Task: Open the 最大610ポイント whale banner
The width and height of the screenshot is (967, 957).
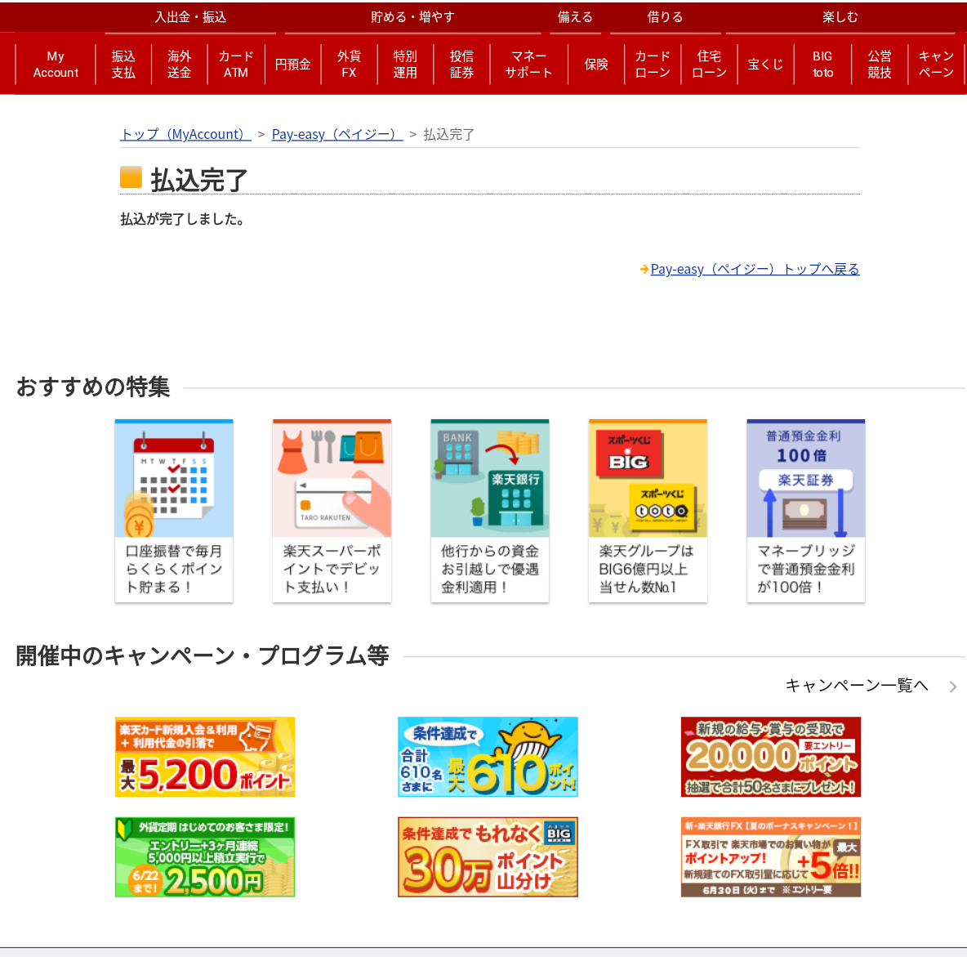Action: (488, 757)
